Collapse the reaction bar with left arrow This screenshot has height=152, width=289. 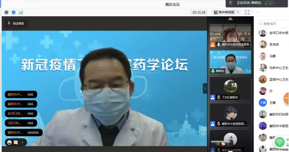click(x=23, y=142)
